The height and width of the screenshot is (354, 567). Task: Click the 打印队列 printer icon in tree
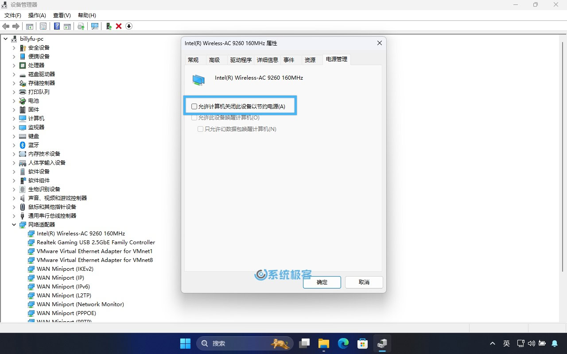click(23, 92)
